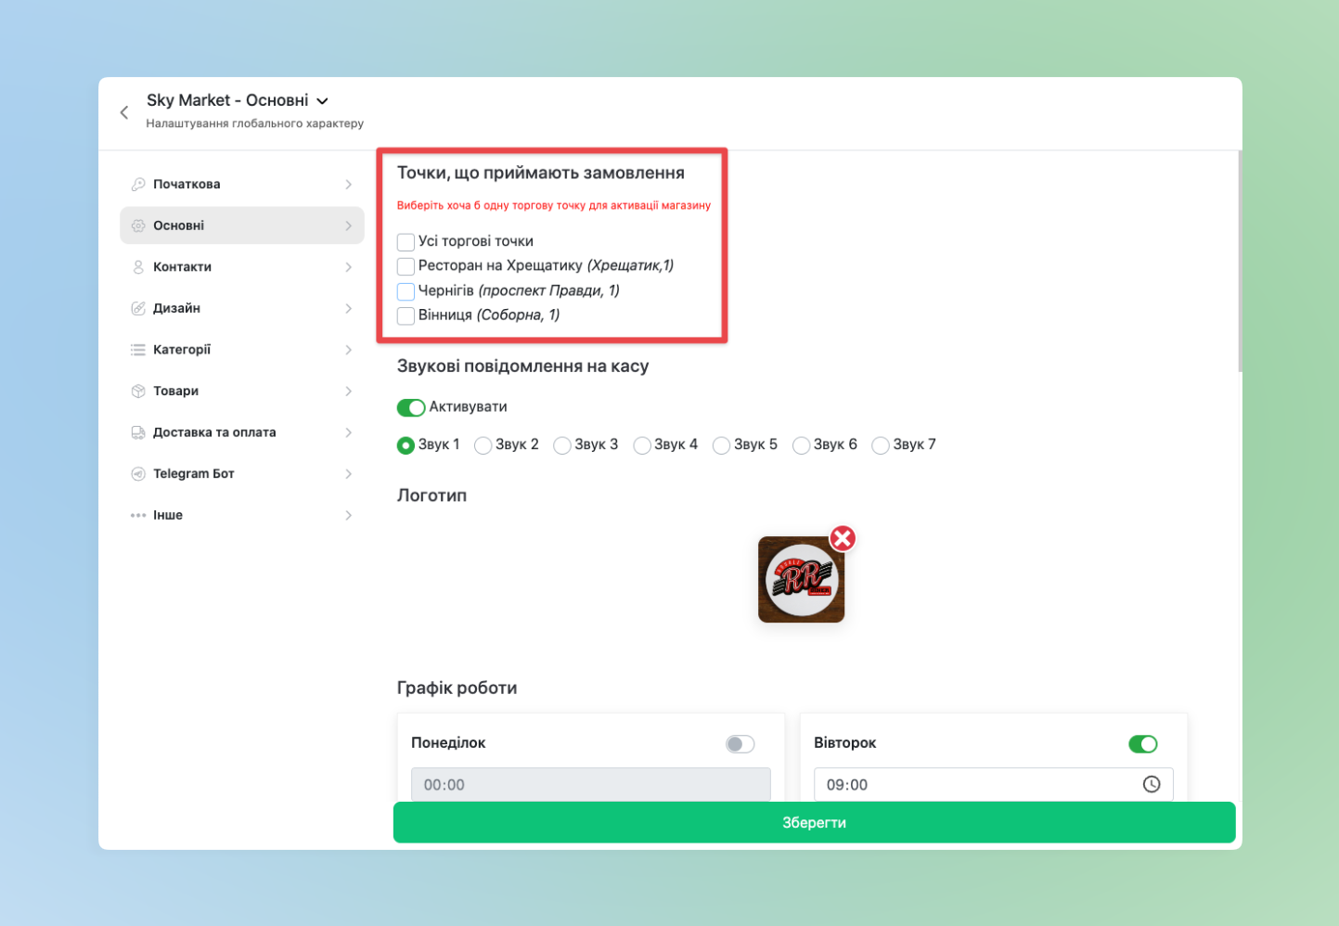This screenshot has width=1339, height=926.
Task: Click the key icon beside Початкова
Action: click(138, 185)
